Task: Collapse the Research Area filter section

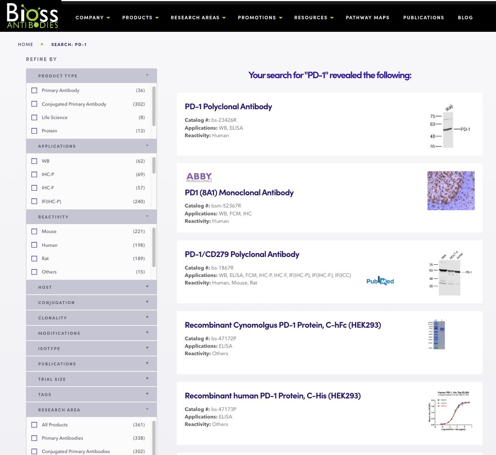Action: (91, 410)
